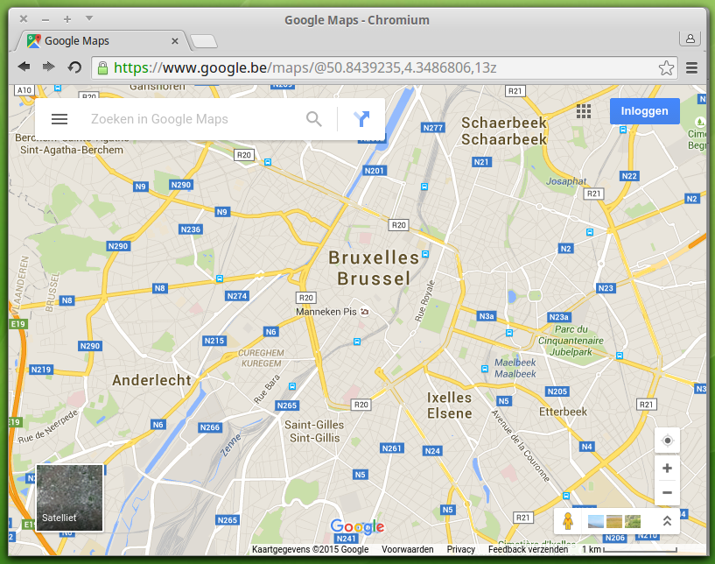Reload the current page
715x564 pixels.
tap(75, 67)
